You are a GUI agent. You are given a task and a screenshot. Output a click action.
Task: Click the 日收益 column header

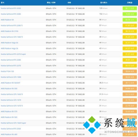[130, 3]
